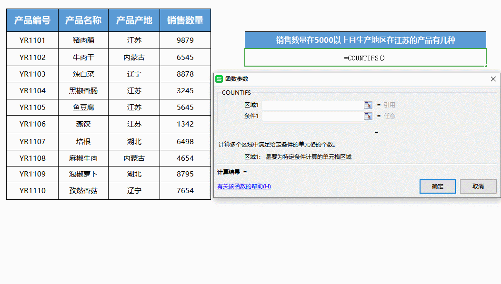
Task: Select cell YR1104
Action: (x=32, y=91)
